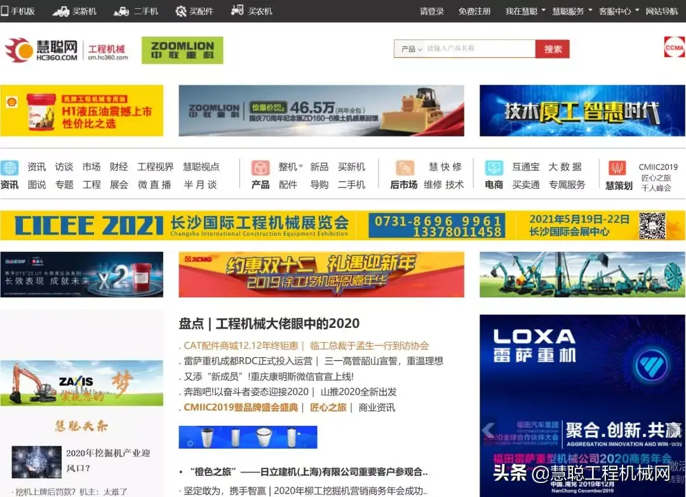The image size is (686, 497).
Task: Click the 慧策划 red icon
Action: pyautogui.click(x=617, y=168)
